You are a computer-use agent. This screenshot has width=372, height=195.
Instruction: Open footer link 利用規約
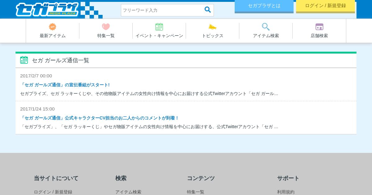tap(286, 192)
